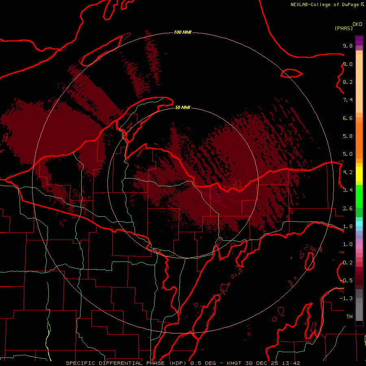Click the 2.6 scale value
The height and width of the screenshot is (366, 366).
pyautogui.click(x=348, y=209)
